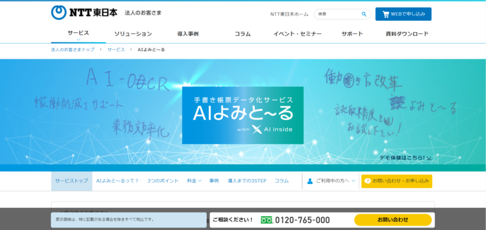Click the question bubble icon in お問い合わせ・お申し込み
The width and height of the screenshot is (486, 230).
point(368,181)
